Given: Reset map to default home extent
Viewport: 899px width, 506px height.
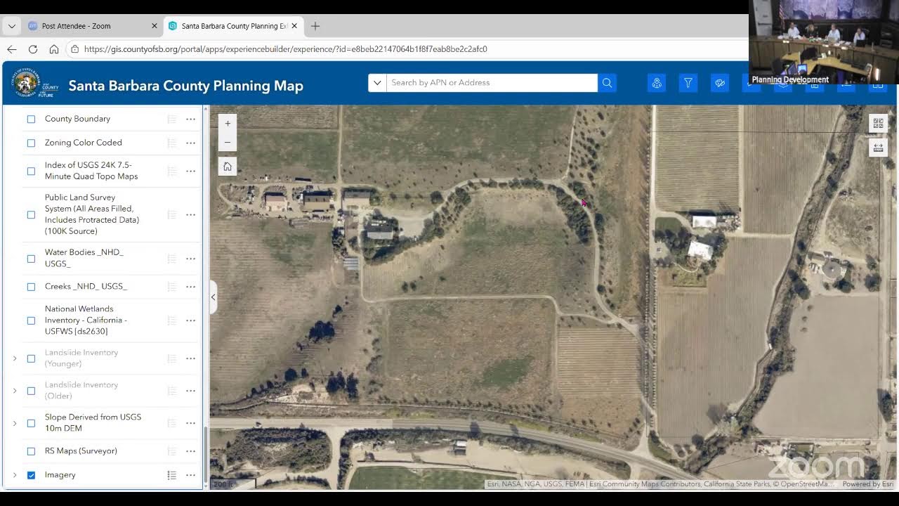Looking at the screenshot, I should (x=227, y=167).
